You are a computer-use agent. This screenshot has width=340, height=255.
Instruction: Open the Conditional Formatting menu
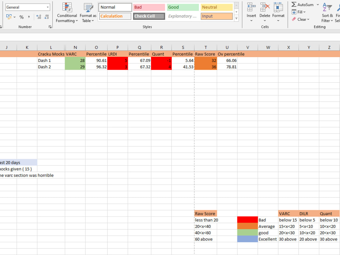click(x=67, y=13)
